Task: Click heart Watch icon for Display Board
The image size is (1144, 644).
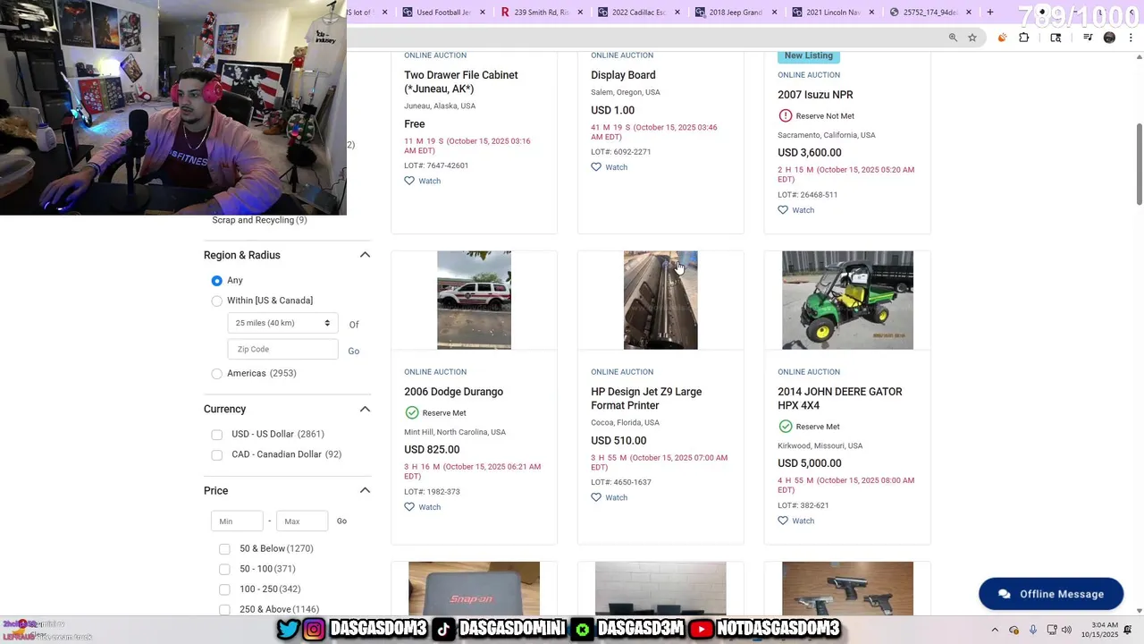Action: pos(596,167)
